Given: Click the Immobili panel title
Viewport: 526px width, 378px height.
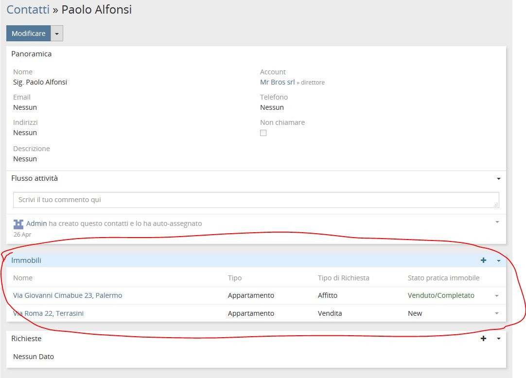Looking at the screenshot, I should click(26, 260).
